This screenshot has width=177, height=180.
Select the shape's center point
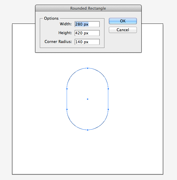[88, 99]
